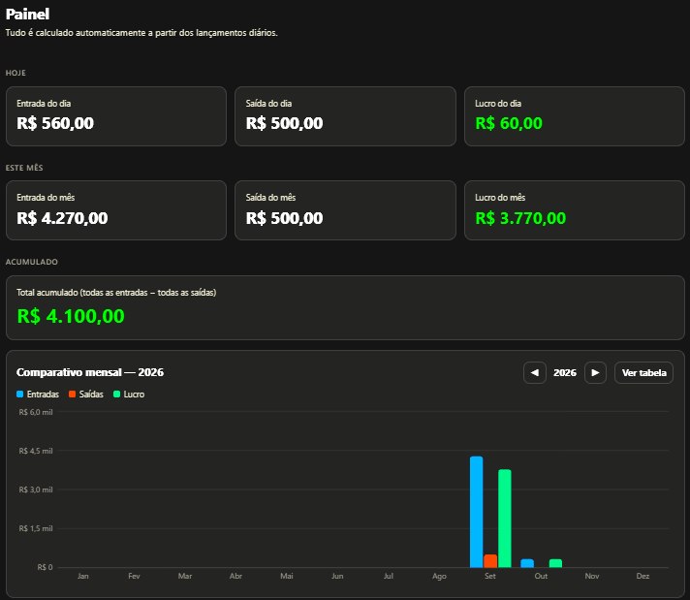Click the Jan month label on axis

pos(83,576)
